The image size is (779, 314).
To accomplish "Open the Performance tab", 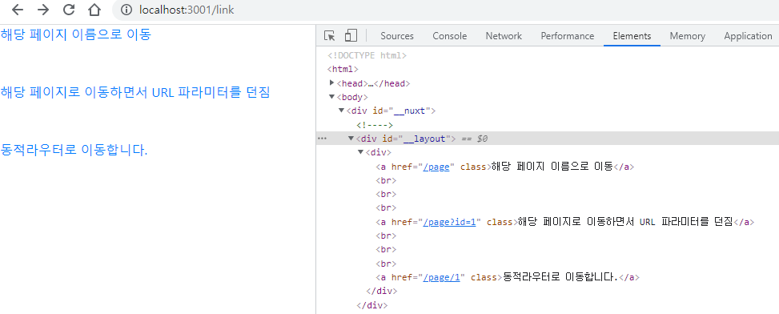I will coord(568,36).
